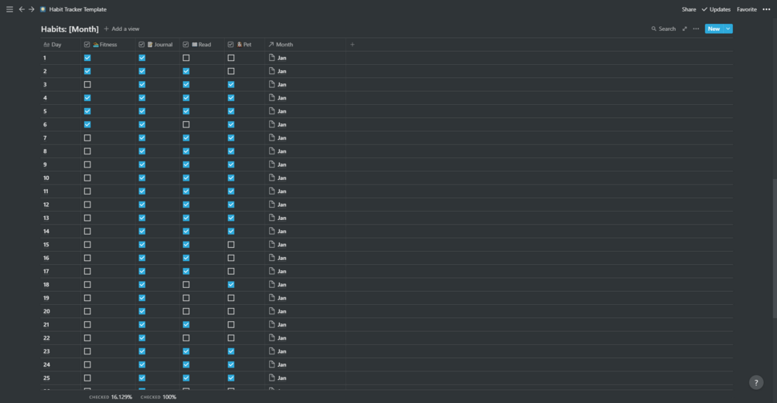777x403 pixels.
Task: Click the plus icon to add column
Action: pos(353,45)
